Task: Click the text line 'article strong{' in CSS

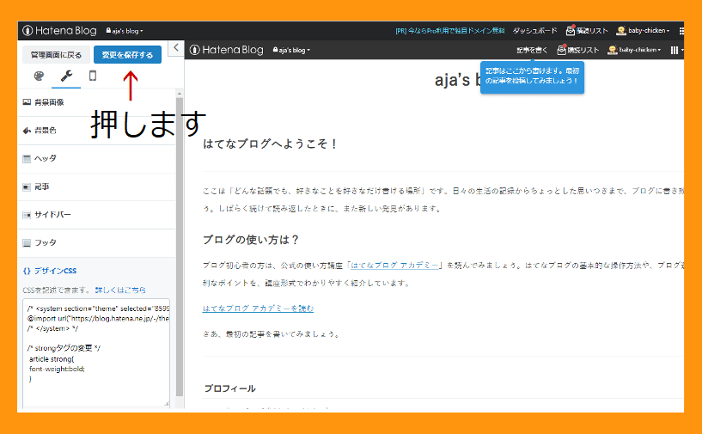Action: (x=52, y=358)
